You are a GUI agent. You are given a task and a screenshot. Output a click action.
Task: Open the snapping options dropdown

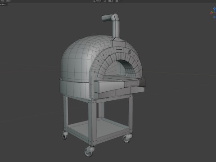[113, 1]
